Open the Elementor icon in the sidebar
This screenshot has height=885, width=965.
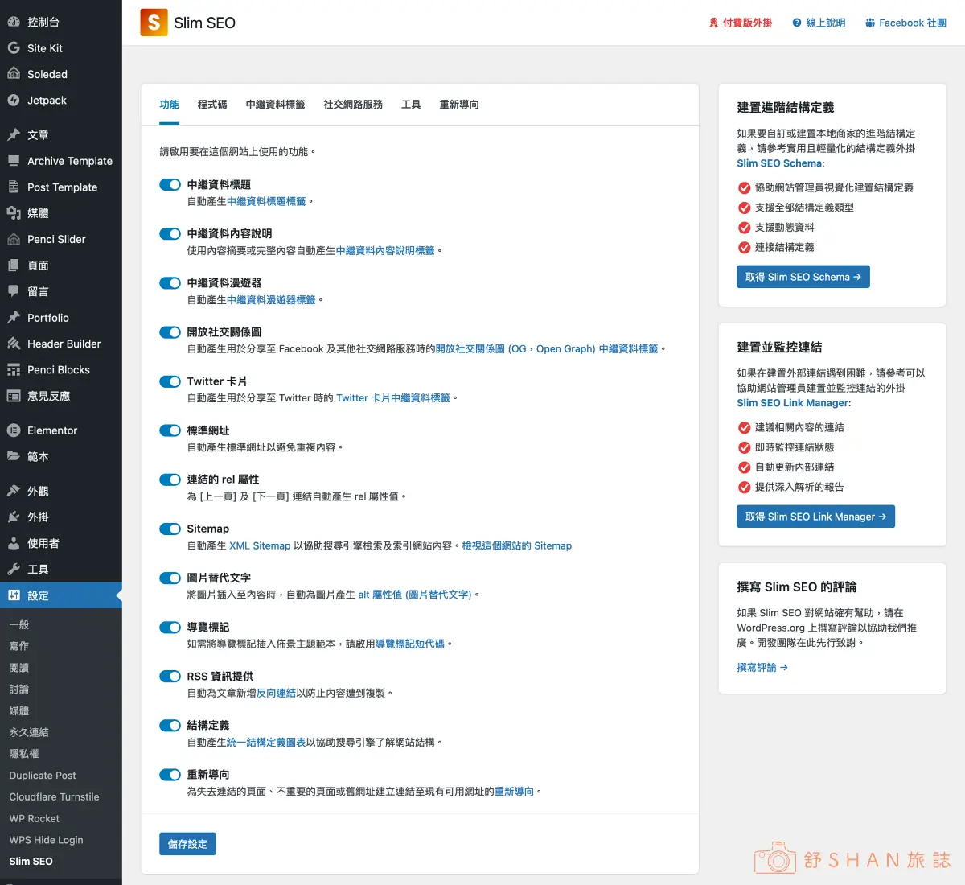point(14,430)
